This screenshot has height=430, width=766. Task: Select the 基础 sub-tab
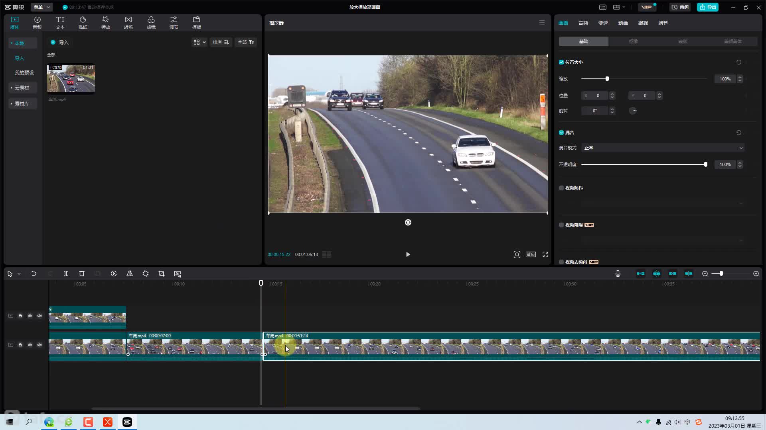tap(584, 41)
